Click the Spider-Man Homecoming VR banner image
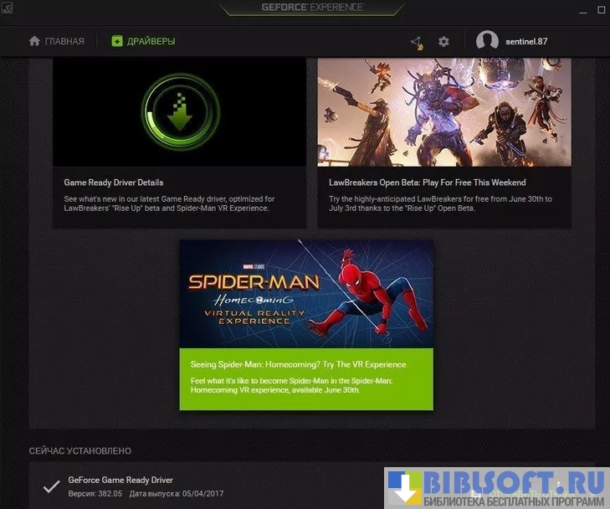The width and height of the screenshot is (610, 509). [306, 294]
